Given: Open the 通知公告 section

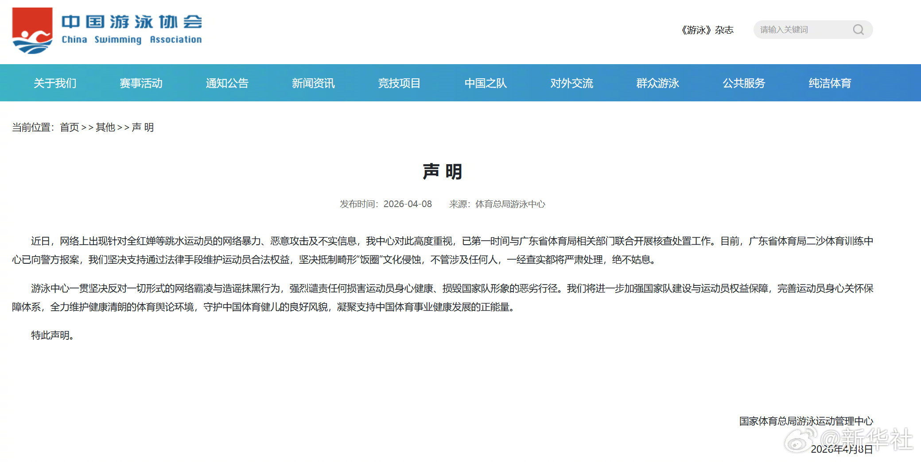Looking at the screenshot, I should [x=227, y=83].
